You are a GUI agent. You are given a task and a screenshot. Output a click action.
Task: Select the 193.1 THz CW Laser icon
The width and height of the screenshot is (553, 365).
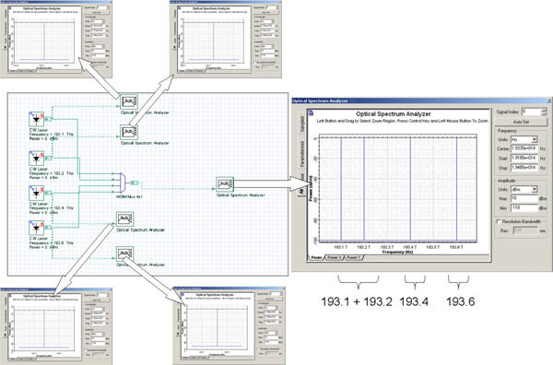tap(36, 119)
